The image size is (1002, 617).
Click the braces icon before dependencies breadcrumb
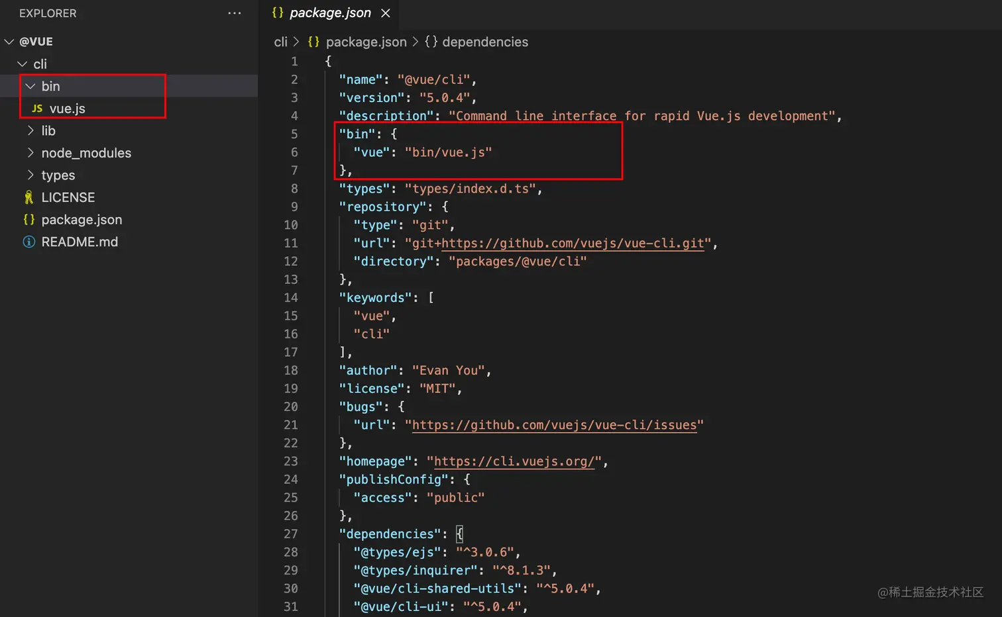(431, 42)
